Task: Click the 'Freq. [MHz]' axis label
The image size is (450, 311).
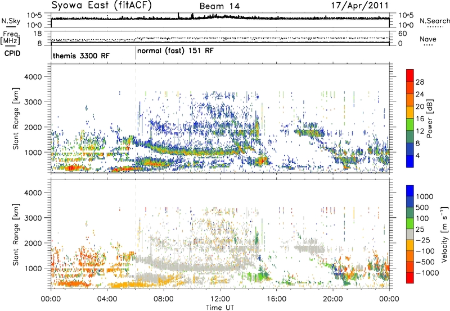Action: pos(11,38)
